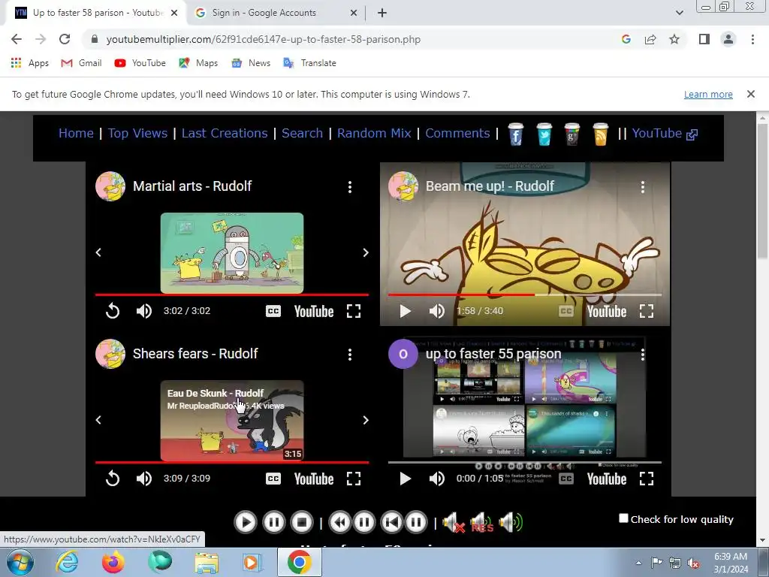Dismiss the Chrome update notification bar
This screenshot has height=577, width=769.
(x=750, y=94)
